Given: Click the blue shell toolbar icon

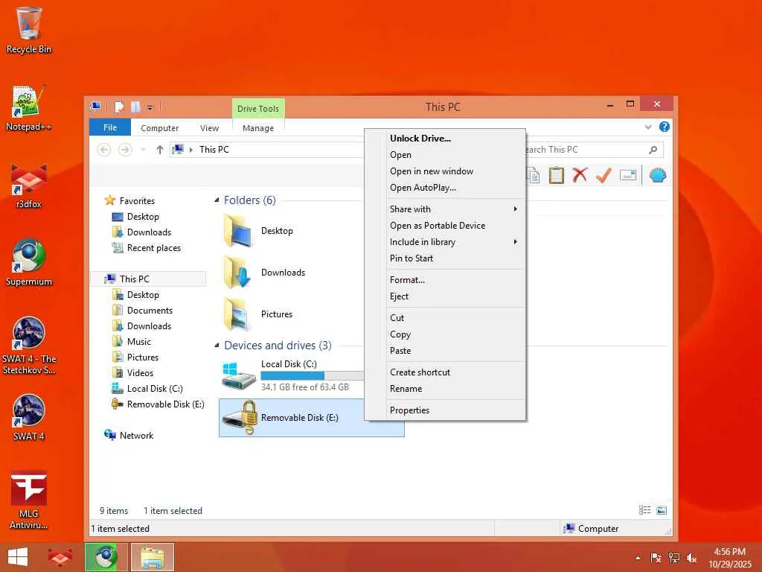Looking at the screenshot, I should tap(657, 175).
